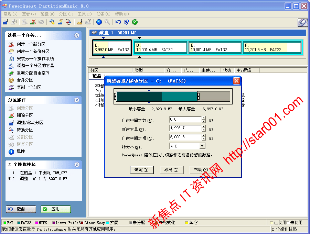
Task: Click the Label partition tag toolbar icon
Action: [x=52, y=22]
